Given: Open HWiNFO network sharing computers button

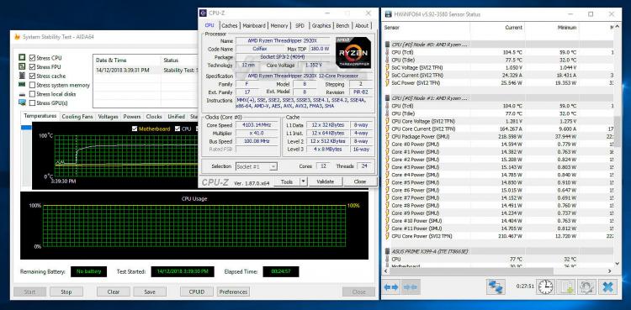Looking at the screenshot, I should (496, 286).
